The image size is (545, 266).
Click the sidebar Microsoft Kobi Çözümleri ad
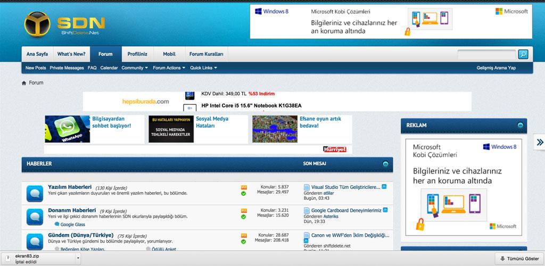pyautogui.click(x=464, y=187)
